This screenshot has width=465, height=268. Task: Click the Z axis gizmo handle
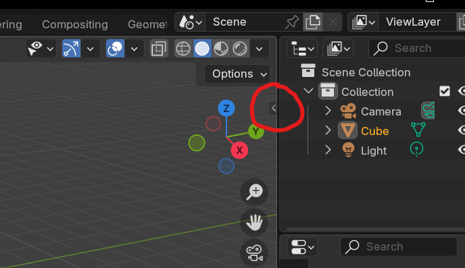(226, 109)
